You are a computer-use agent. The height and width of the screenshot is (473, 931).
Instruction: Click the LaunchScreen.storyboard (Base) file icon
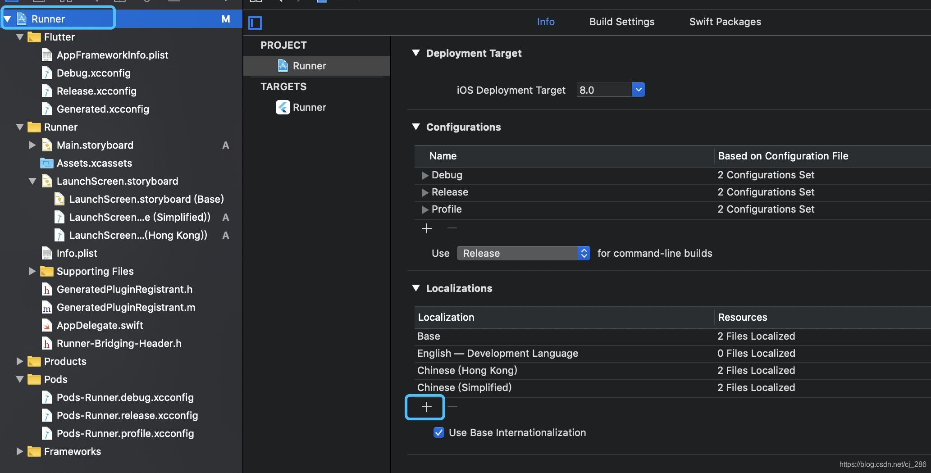[x=59, y=199]
